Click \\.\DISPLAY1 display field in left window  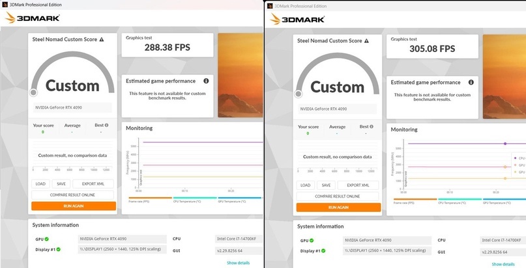[122, 249]
